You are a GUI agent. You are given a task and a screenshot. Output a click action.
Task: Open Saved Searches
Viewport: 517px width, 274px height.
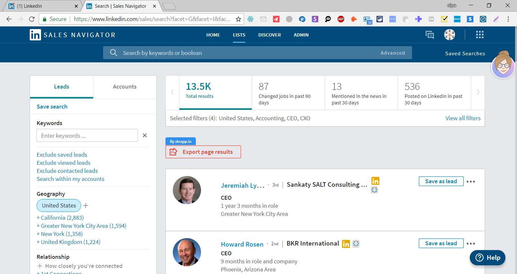click(x=465, y=54)
